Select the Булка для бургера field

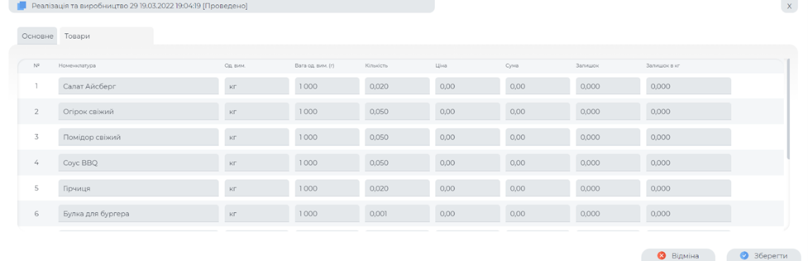pyautogui.click(x=138, y=214)
